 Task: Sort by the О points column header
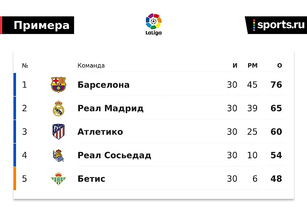280,65
